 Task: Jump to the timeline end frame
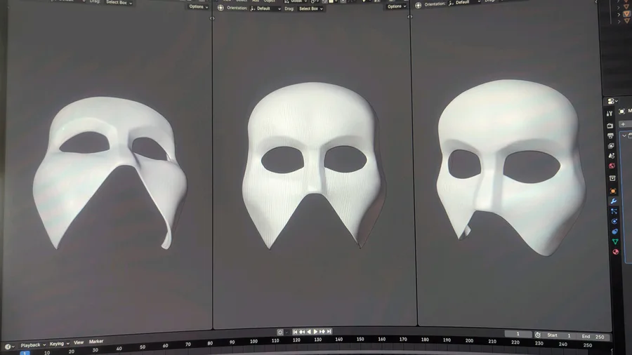pos(329,332)
